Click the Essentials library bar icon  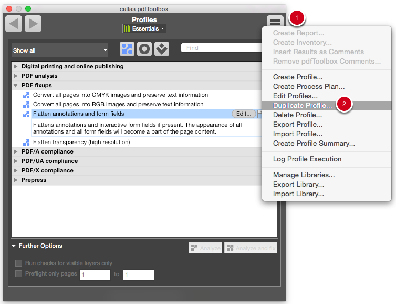(x=127, y=28)
